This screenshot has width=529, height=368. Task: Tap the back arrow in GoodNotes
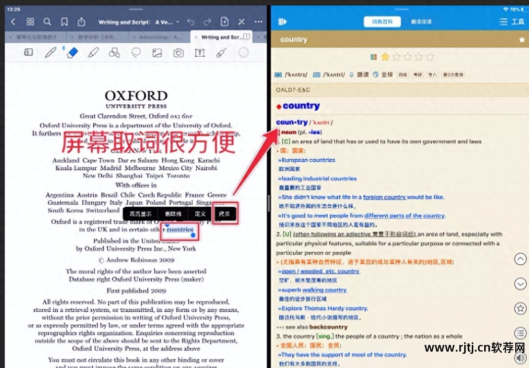point(13,22)
